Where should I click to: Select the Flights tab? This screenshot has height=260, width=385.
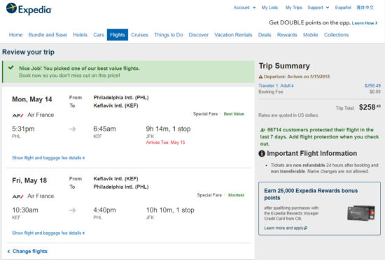click(118, 35)
